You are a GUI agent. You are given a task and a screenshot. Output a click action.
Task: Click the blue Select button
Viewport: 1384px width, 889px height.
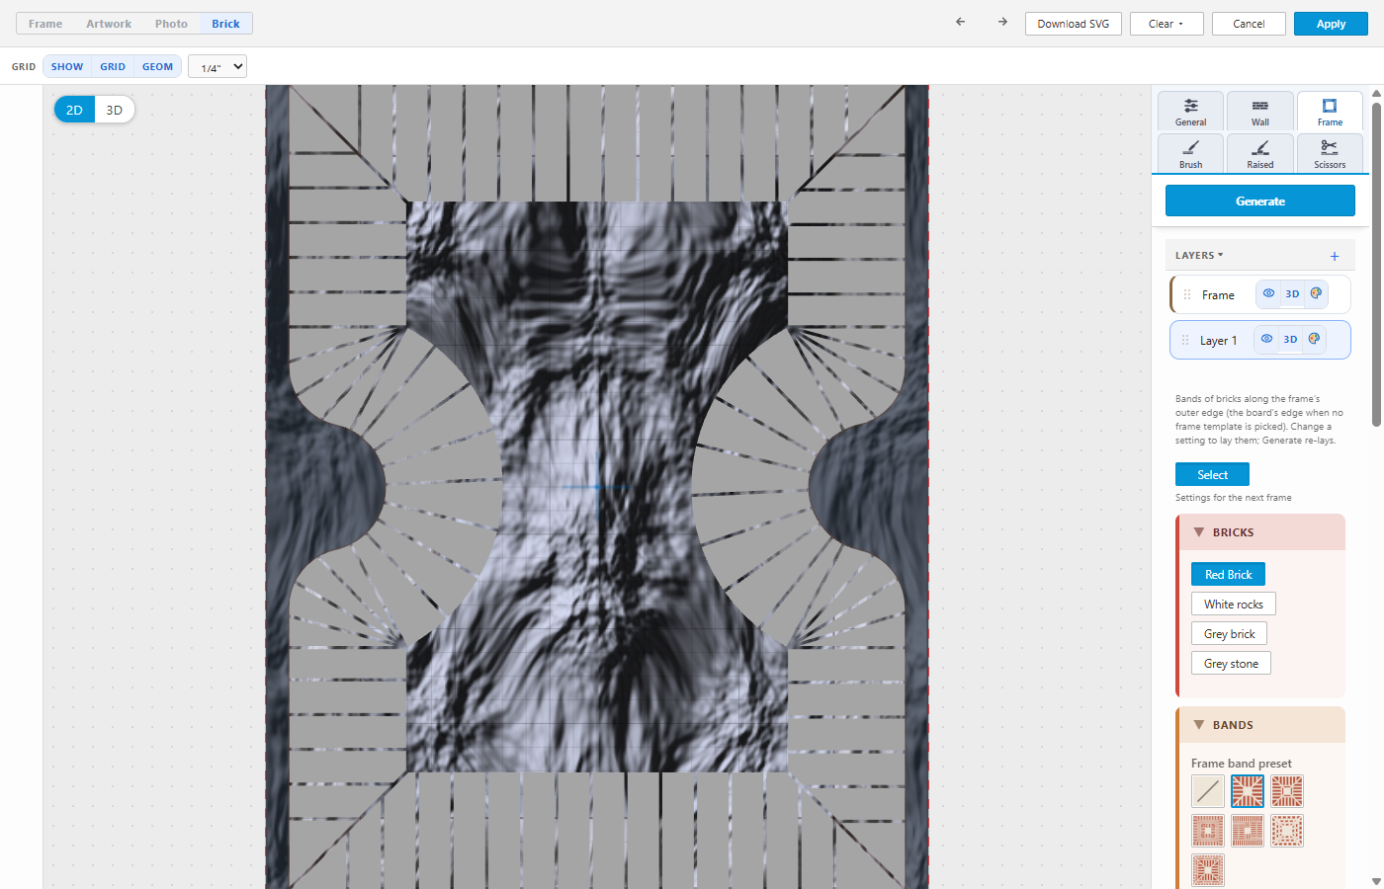click(1212, 474)
